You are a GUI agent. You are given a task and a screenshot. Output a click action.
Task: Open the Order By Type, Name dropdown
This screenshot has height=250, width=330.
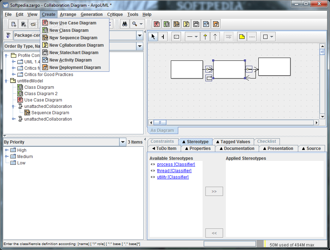tap(139, 46)
